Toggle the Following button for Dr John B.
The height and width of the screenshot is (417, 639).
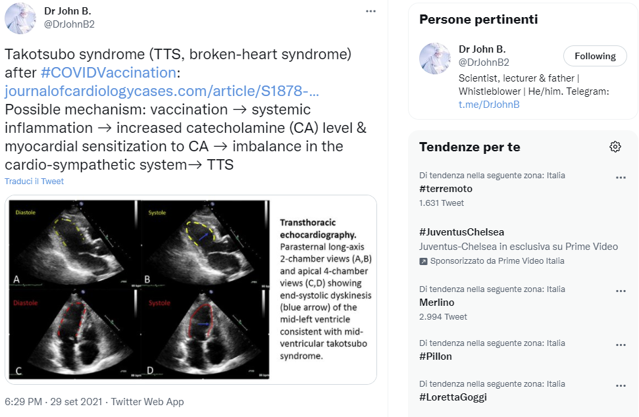point(595,56)
